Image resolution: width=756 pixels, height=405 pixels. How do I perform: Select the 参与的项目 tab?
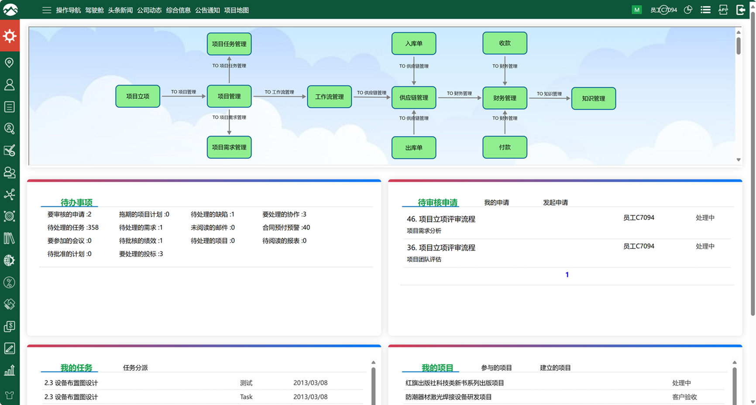[x=496, y=368]
